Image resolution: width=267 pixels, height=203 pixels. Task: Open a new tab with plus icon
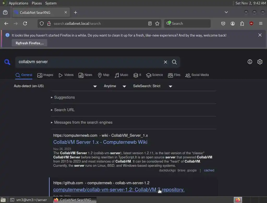[x=76, y=13]
